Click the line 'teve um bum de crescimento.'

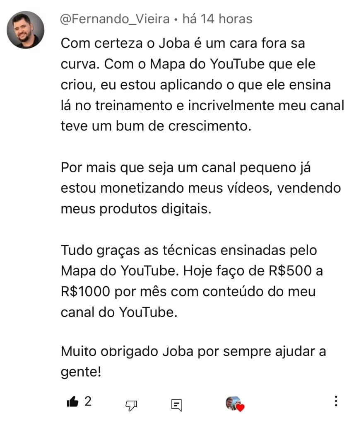coord(156,126)
